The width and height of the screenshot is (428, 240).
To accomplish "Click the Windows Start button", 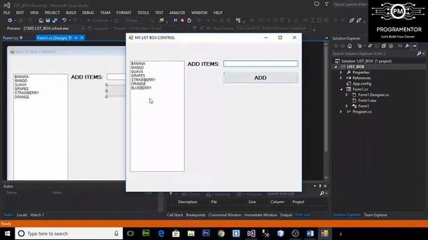I will [x=7, y=233].
